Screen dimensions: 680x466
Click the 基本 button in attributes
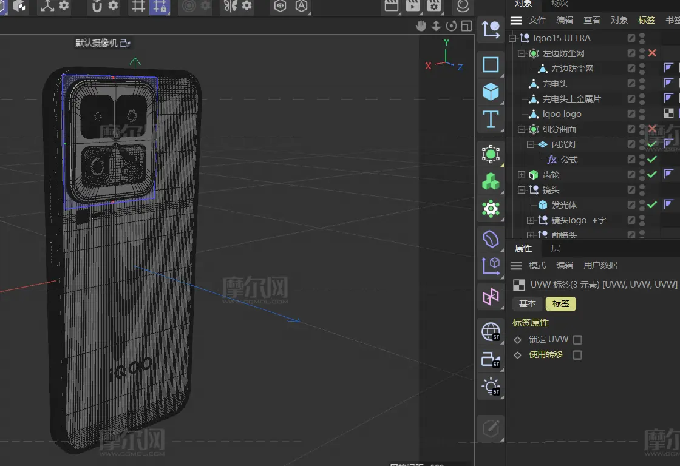pyautogui.click(x=527, y=303)
